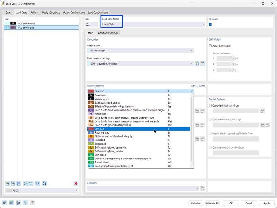
Task: Expand the Load Case Name dropdown
Action: tap(203, 24)
